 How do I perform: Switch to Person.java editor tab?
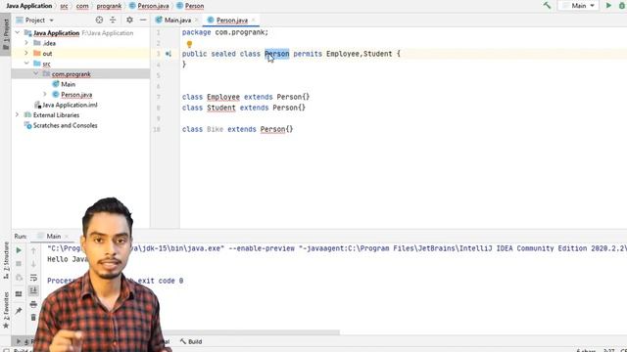[x=232, y=20]
